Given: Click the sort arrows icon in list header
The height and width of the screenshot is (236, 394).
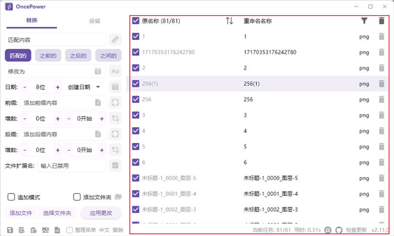Looking at the screenshot, I should [229, 21].
